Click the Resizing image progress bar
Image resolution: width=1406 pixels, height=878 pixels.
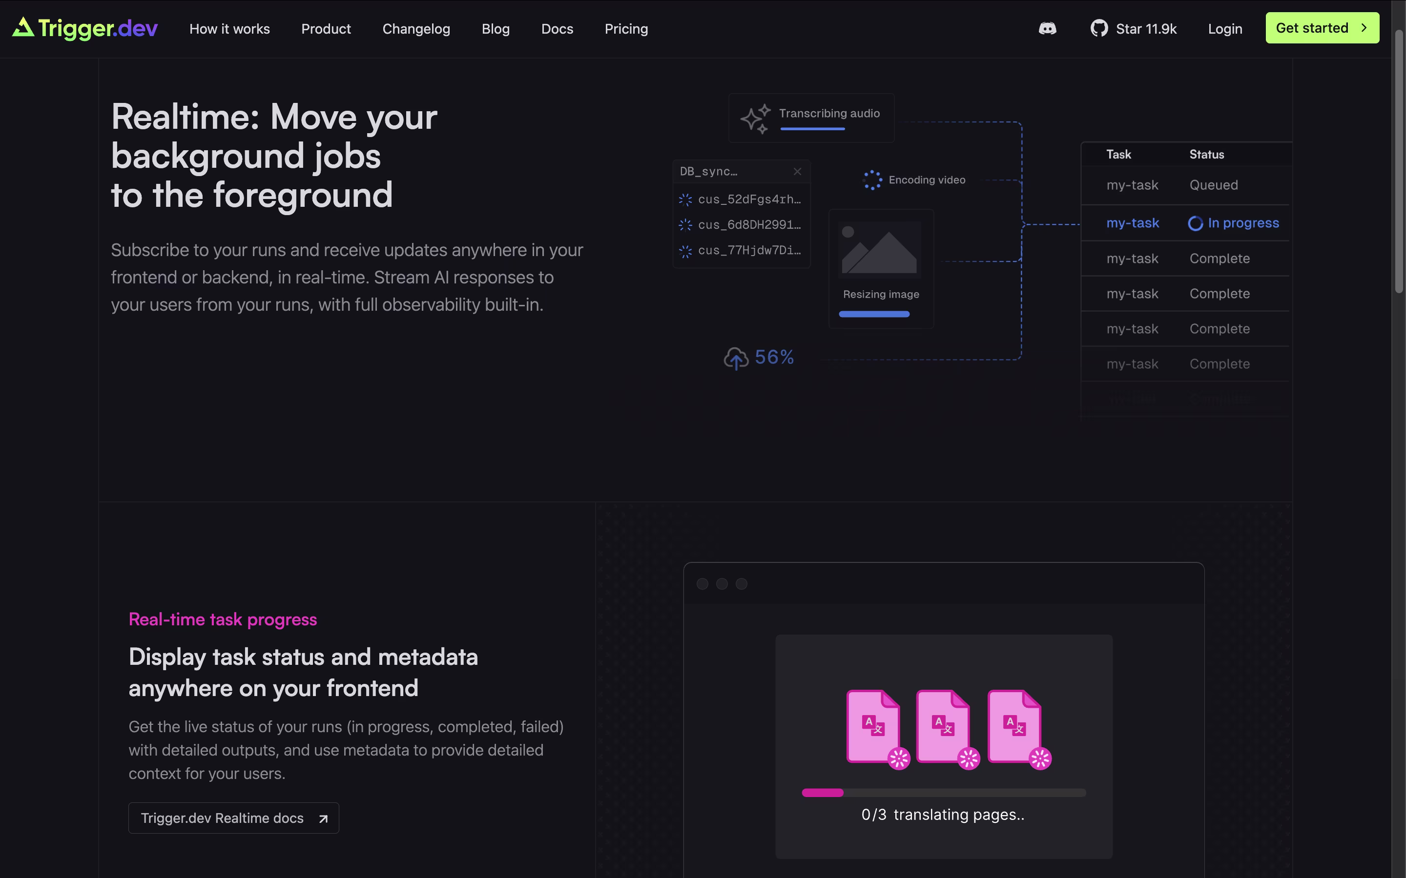point(874,314)
